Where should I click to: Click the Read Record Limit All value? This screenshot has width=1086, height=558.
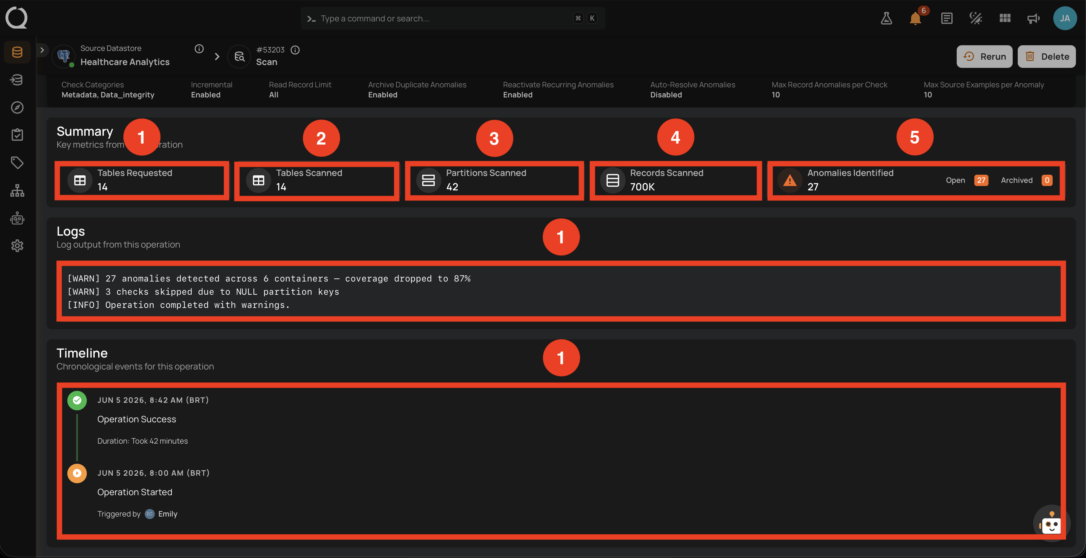(x=274, y=95)
